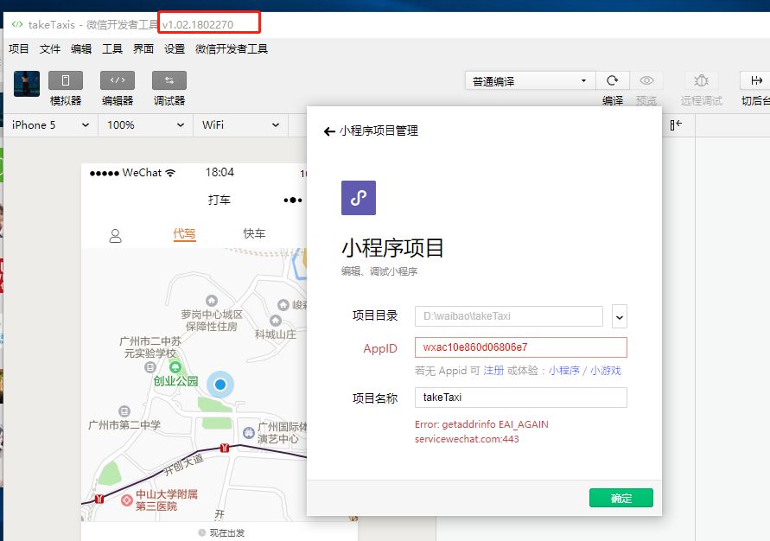Click the 打车 page title in simulator
The width and height of the screenshot is (770, 541).
(219, 200)
